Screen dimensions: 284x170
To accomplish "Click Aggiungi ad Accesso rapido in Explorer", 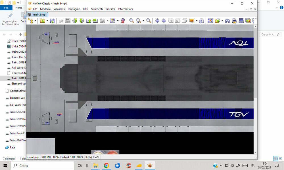I will [x=10, y=19].
